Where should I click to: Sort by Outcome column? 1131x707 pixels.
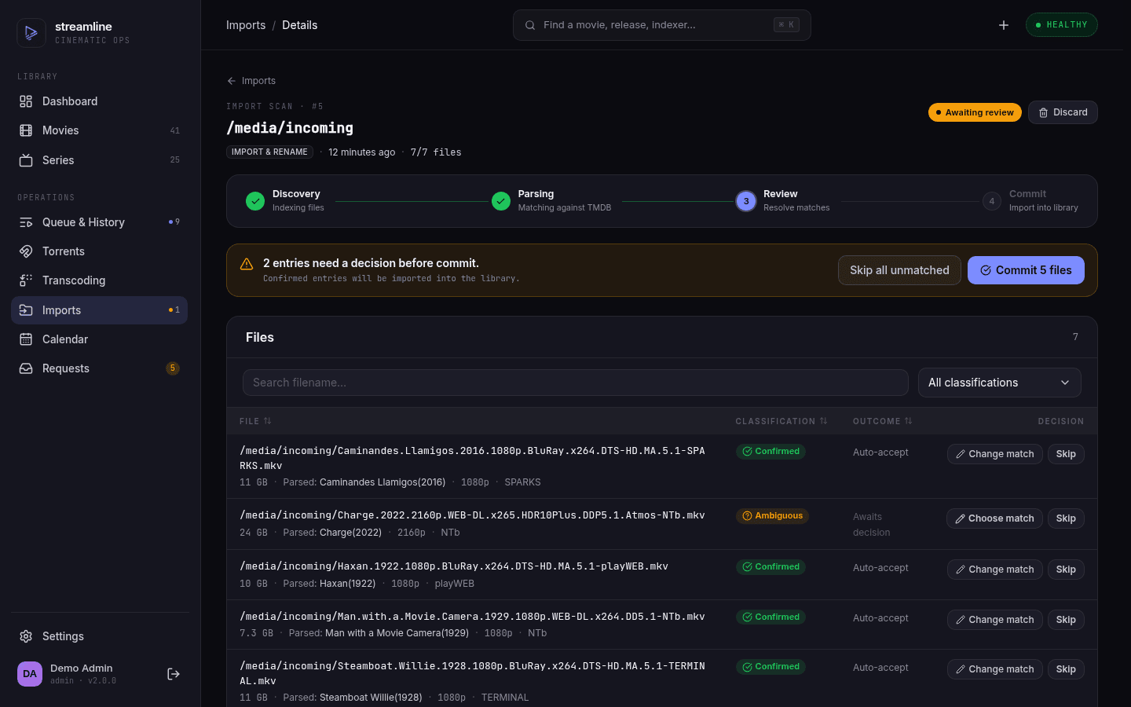click(883, 422)
